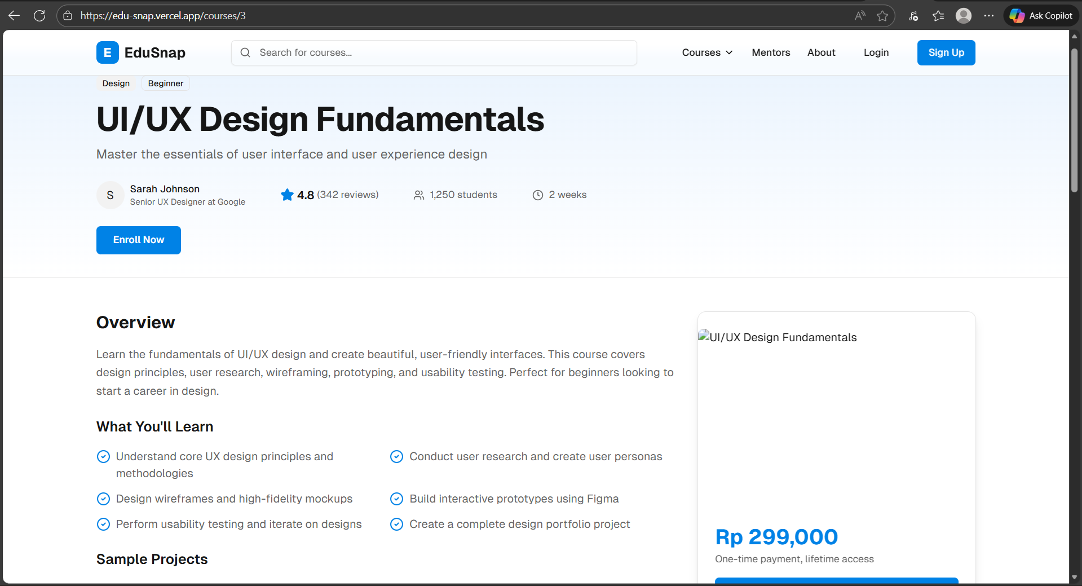Click the EduSnap logo icon
Image resolution: width=1082 pixels, height=586 pixels.
[107, 52]
